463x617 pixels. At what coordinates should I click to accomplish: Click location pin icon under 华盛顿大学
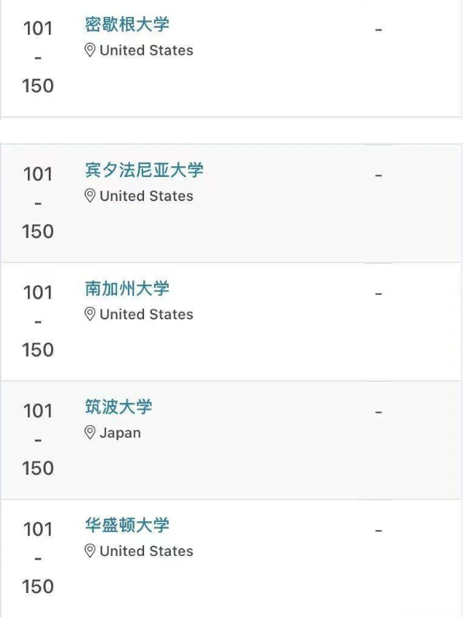90,551
